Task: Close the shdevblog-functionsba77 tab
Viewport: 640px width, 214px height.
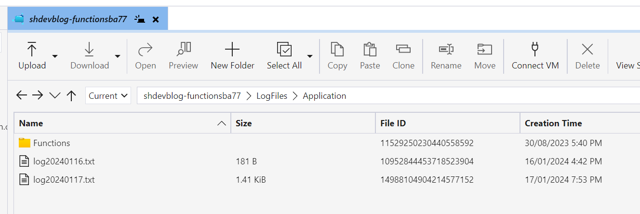Action: click(156, 19)
